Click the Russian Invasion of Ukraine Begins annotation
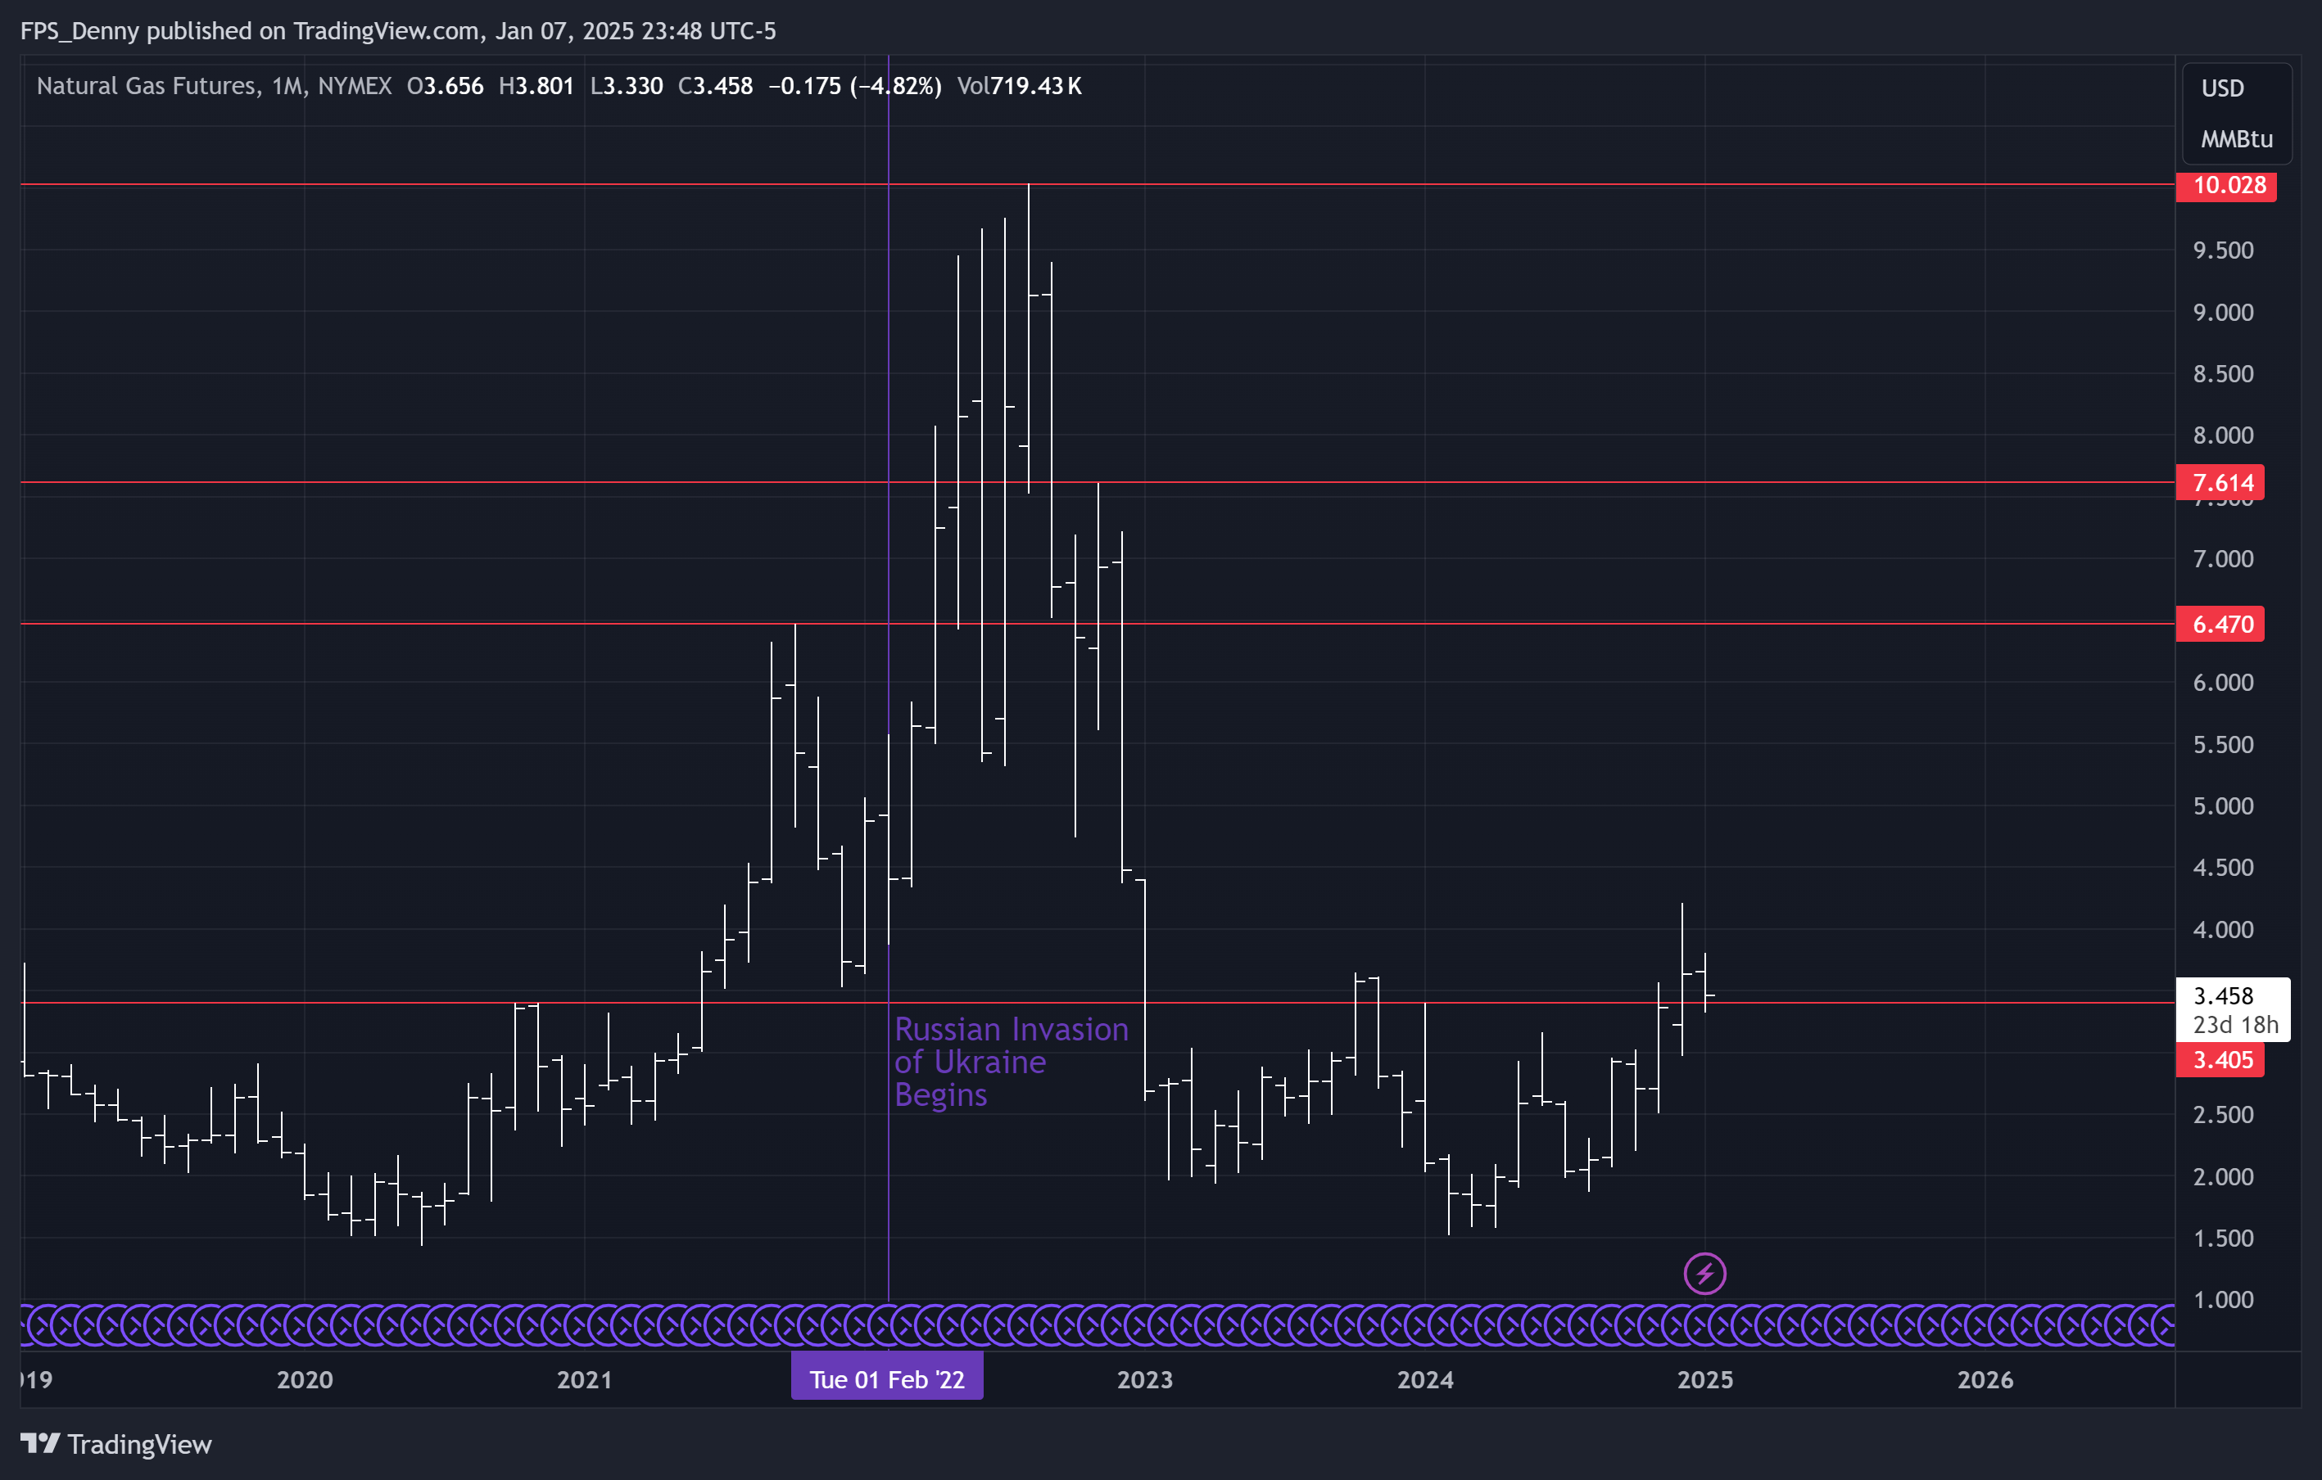Screen dimensions: 2322x1480 tap(1011, 1062)
